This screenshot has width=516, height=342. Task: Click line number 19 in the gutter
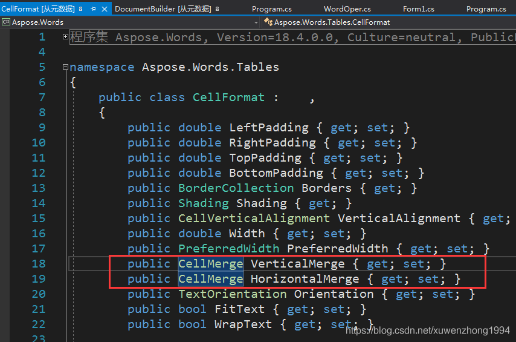[x=39, y=279]
